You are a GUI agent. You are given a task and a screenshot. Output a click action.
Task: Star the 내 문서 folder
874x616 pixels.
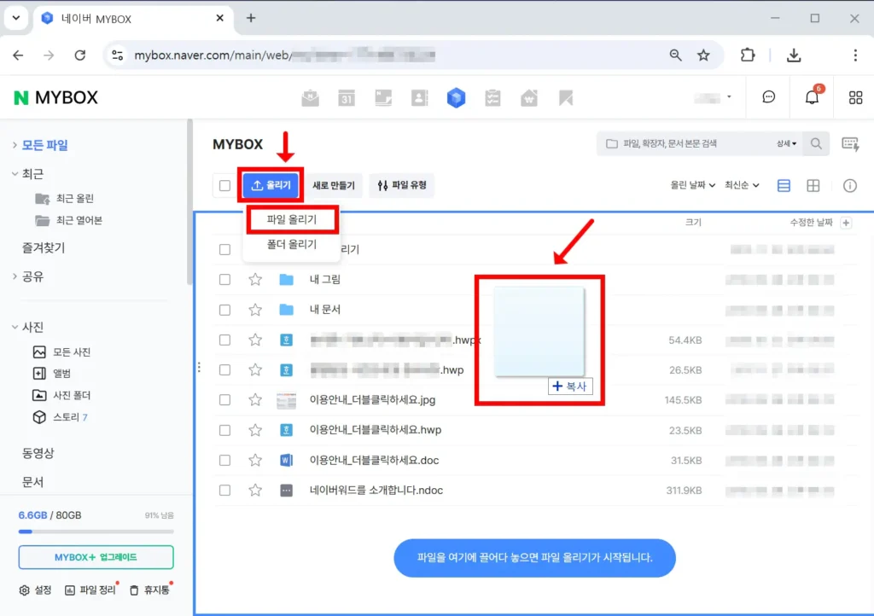[x=255, y=309]
